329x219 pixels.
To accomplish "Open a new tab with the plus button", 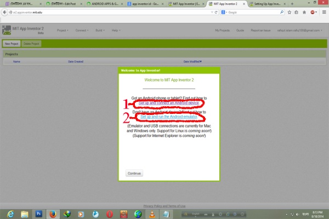I will coord(292,4).
